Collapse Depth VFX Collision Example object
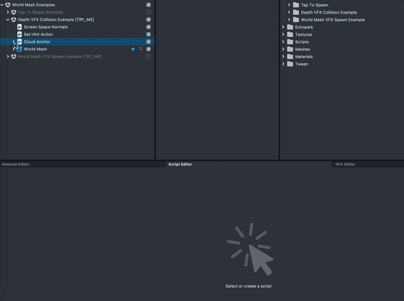This screenshot has height=301, width=404. (8, 20)
